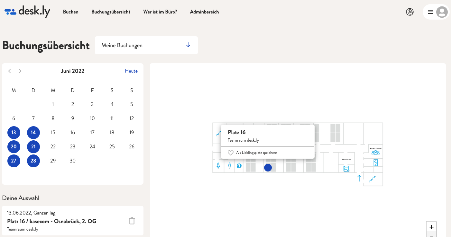Click the meeting room people icon
This screenshot has height=237, width=451.
coord(375,153)
